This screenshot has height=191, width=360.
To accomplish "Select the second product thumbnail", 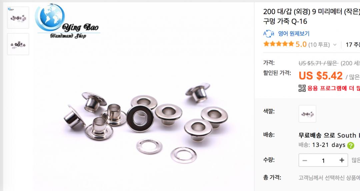I will point(18,44).
